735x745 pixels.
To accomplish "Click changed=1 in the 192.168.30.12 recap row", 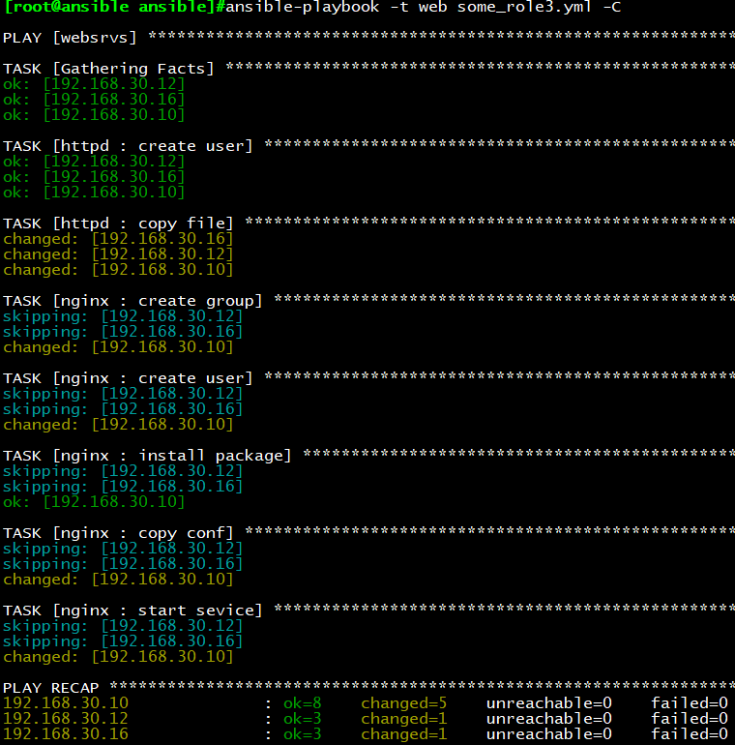I will 403,718.
